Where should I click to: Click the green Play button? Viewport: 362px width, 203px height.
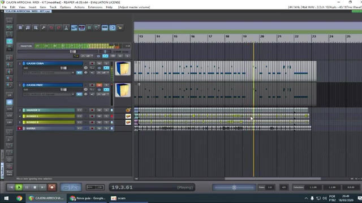pyautogui.click(x=19, y=187)
